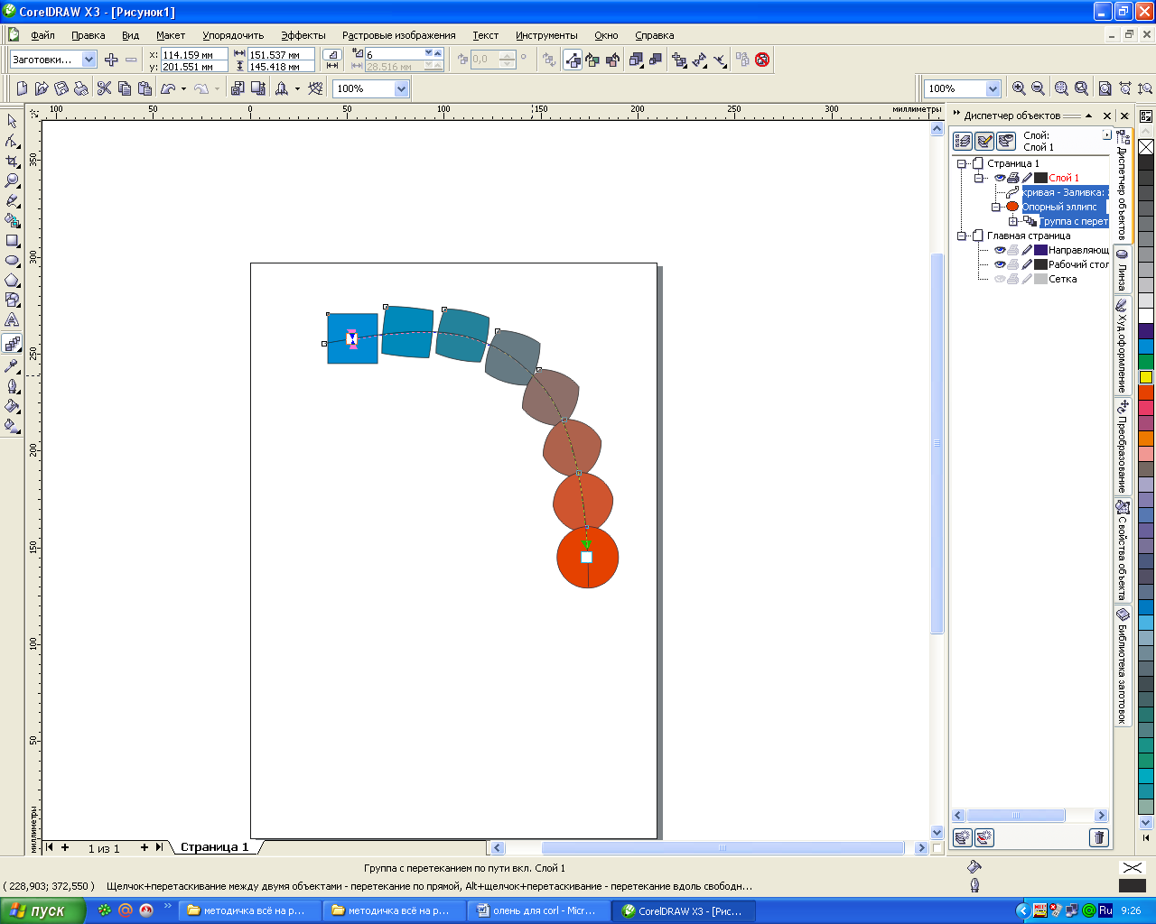Click the no-color X swatch in palette

click(1146, 147)
